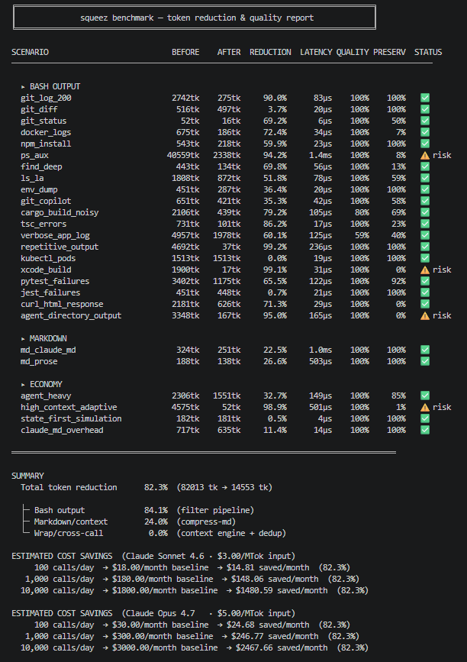Click the green check for jest_failures
This screenshot has width=467, height=662.
(x=425, y=292)
